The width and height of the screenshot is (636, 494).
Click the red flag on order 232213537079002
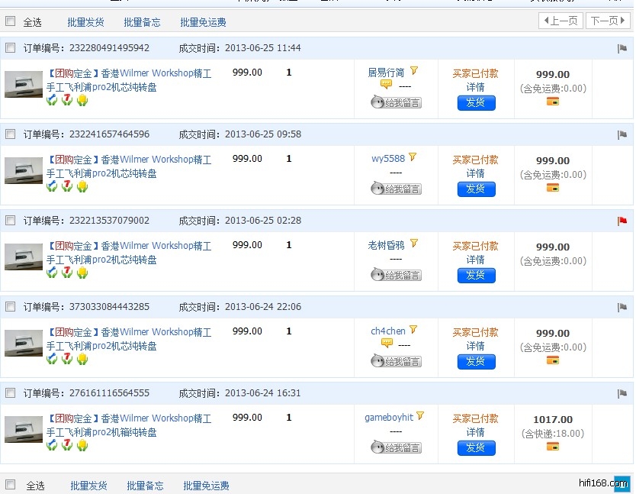(622, 221)
